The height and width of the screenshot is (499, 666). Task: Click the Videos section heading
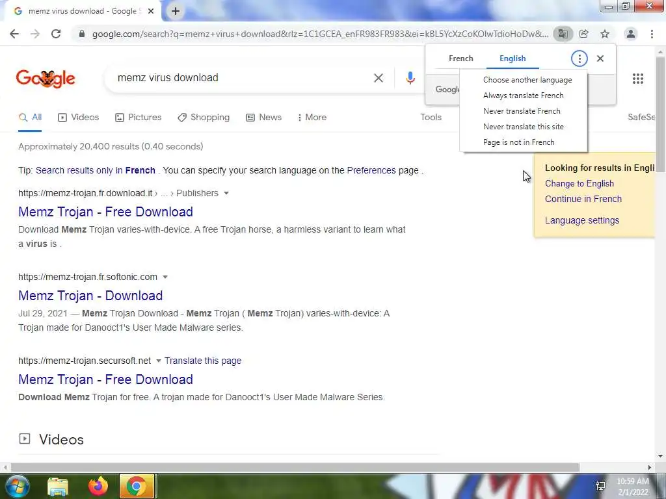click(62, 440)
